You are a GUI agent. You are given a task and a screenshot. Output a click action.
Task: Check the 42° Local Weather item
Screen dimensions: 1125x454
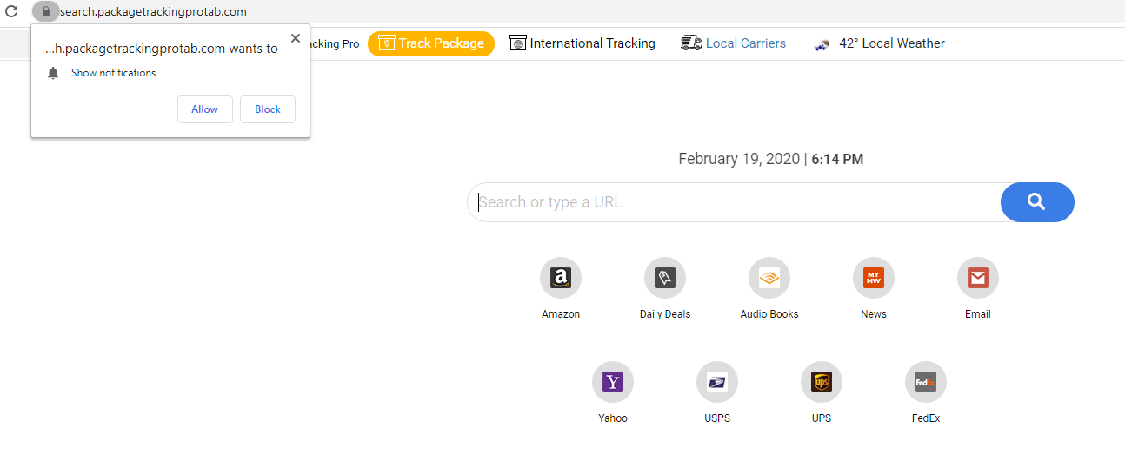coord(879,43)
